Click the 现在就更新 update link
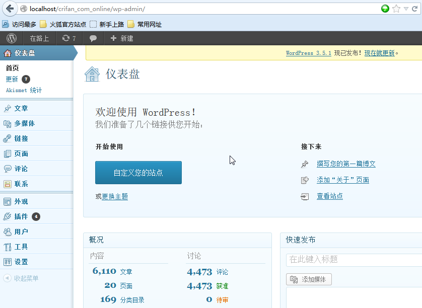Viewport: 422px width, 308px height. coord(380,53)
